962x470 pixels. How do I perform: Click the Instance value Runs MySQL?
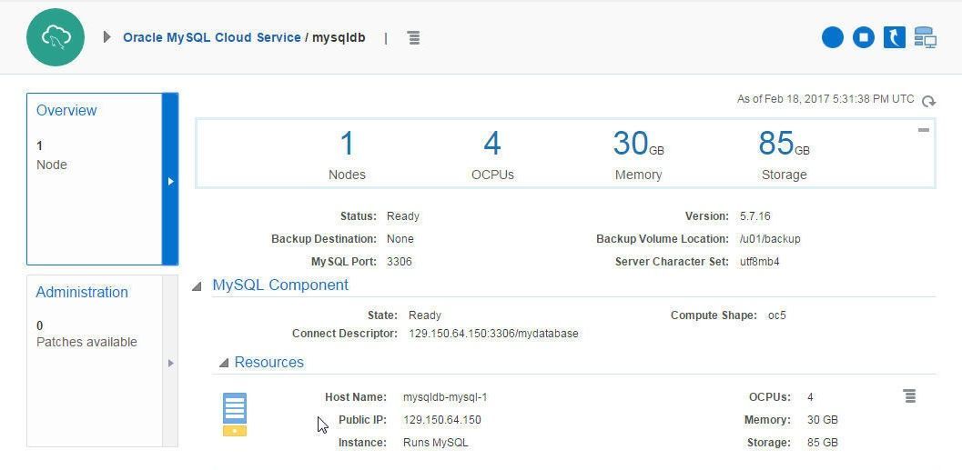pyautogui.click(x=436, y=443)
